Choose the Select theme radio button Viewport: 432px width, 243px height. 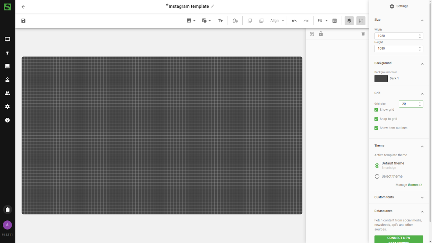377,177
